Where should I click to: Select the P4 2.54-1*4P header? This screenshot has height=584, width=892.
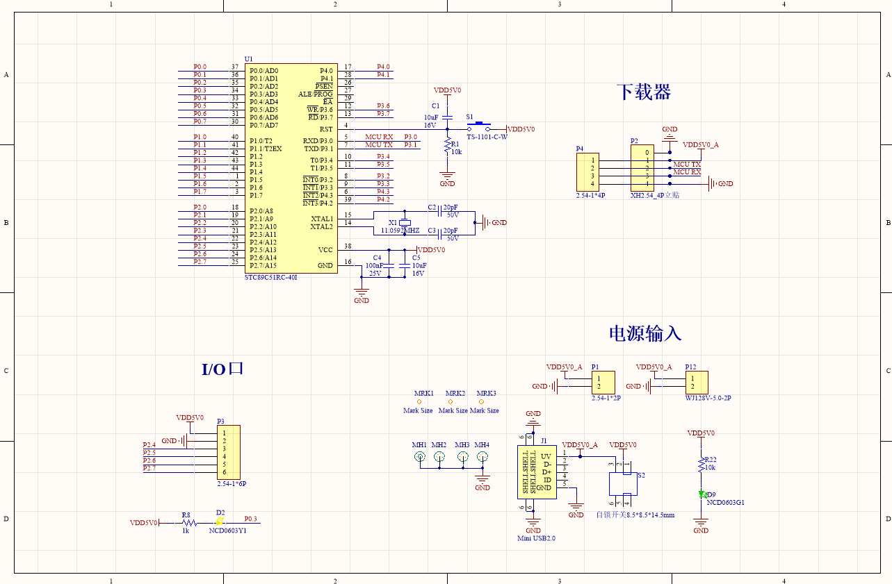tap(589, 172)
